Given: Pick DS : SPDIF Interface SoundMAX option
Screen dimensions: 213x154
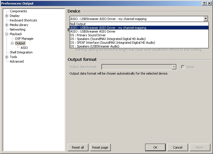Looking at the screenshot, I should (112, 43).
